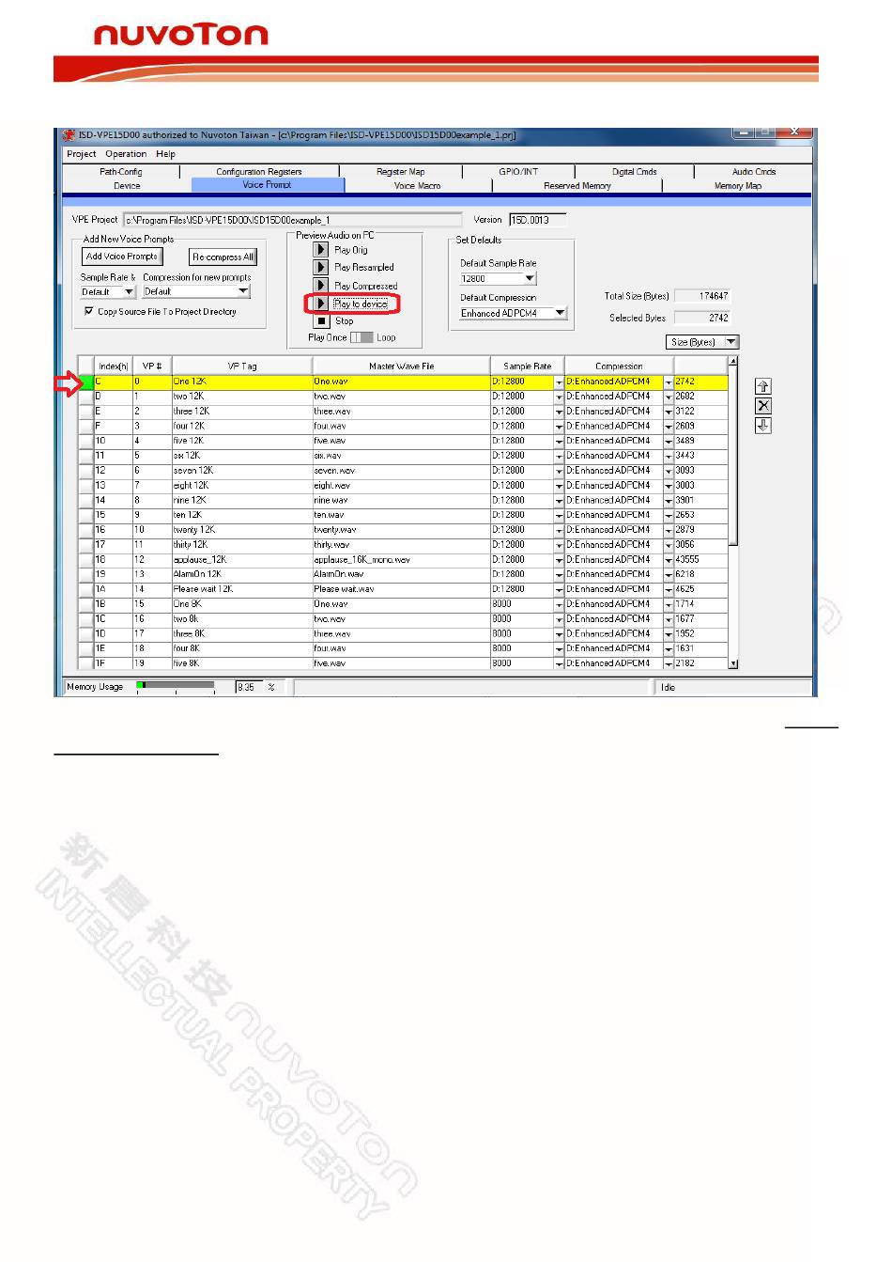Click the Play Resampled play icon
This screenshot has height=1262, width=892.
pos(320,268)
